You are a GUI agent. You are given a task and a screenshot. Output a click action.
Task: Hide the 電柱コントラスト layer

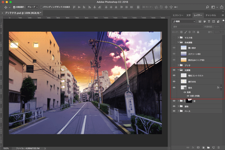pos(174,75)
